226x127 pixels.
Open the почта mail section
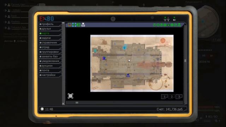[50, 70]
